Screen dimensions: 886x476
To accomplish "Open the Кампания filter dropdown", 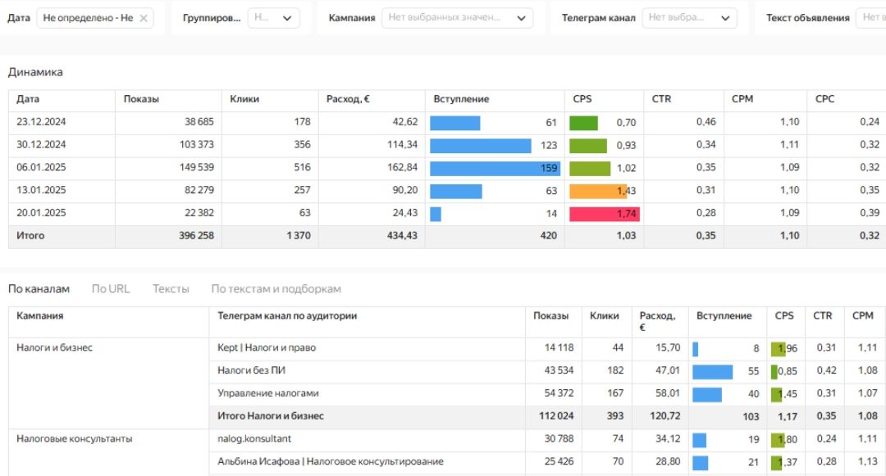I will click(457, 18).
